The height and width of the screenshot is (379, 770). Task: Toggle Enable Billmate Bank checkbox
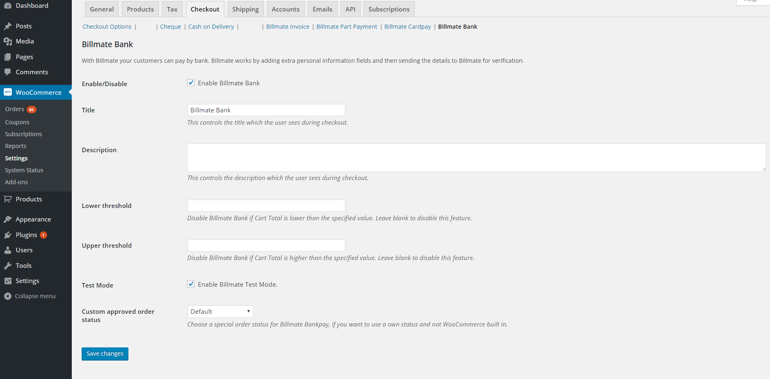pyautogui.click(x=191, y=83)
